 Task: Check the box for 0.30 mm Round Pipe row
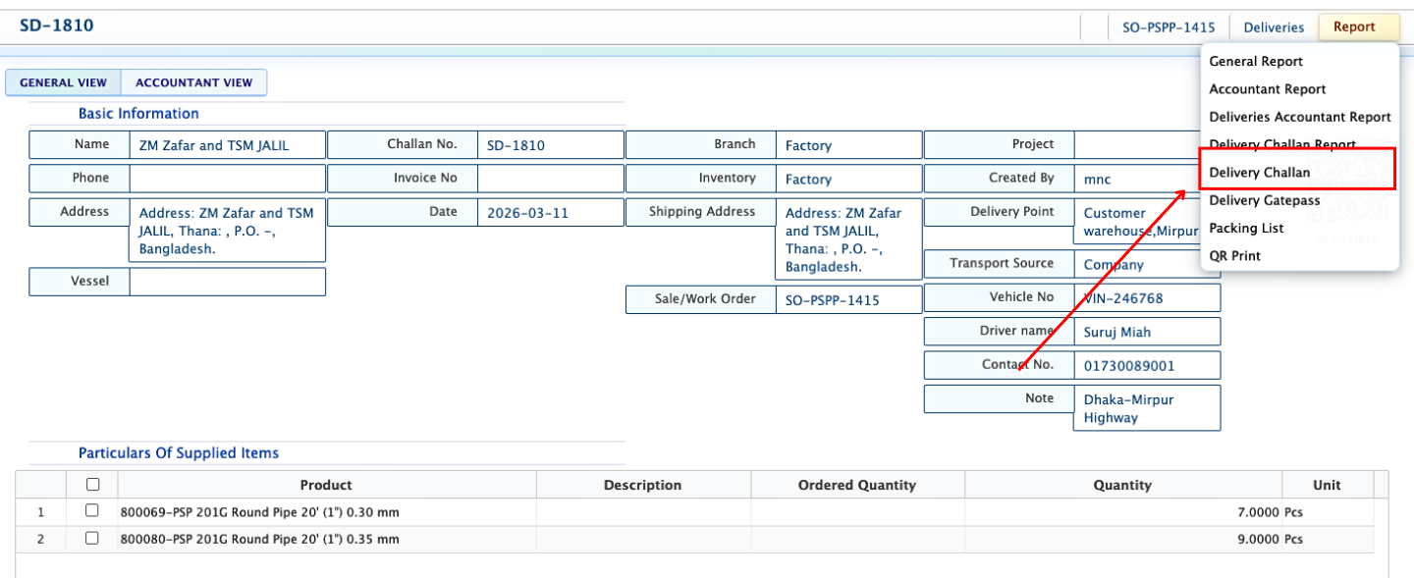92,511
